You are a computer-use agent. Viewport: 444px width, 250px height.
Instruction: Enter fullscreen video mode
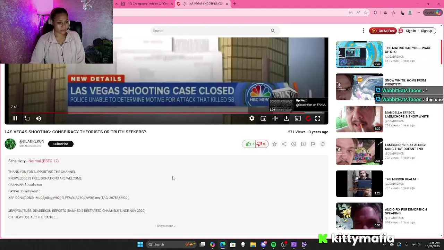[318, 118]
